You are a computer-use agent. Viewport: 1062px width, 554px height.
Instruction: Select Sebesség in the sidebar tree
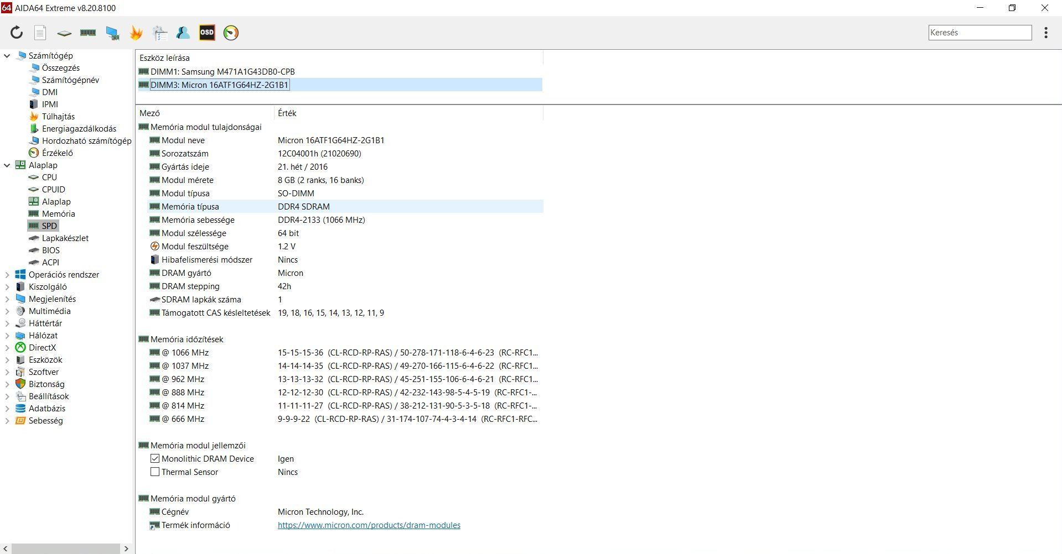[x=46, y=421]
